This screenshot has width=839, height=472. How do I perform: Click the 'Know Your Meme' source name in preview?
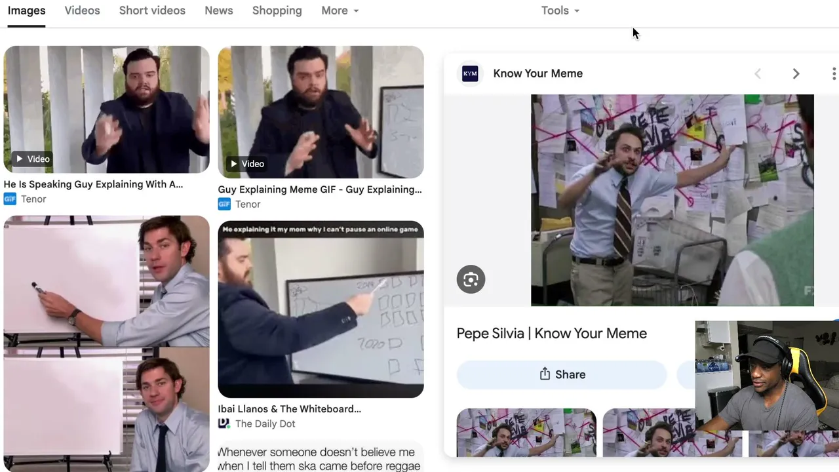click(538, 73)
